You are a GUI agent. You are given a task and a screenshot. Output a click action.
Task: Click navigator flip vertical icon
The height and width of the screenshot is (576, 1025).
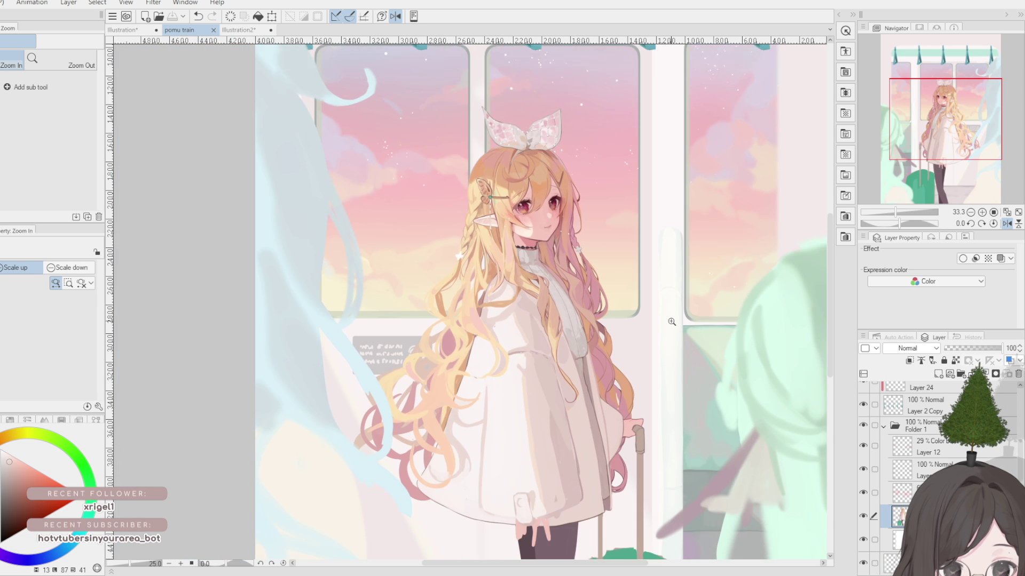pos(1019,223)
